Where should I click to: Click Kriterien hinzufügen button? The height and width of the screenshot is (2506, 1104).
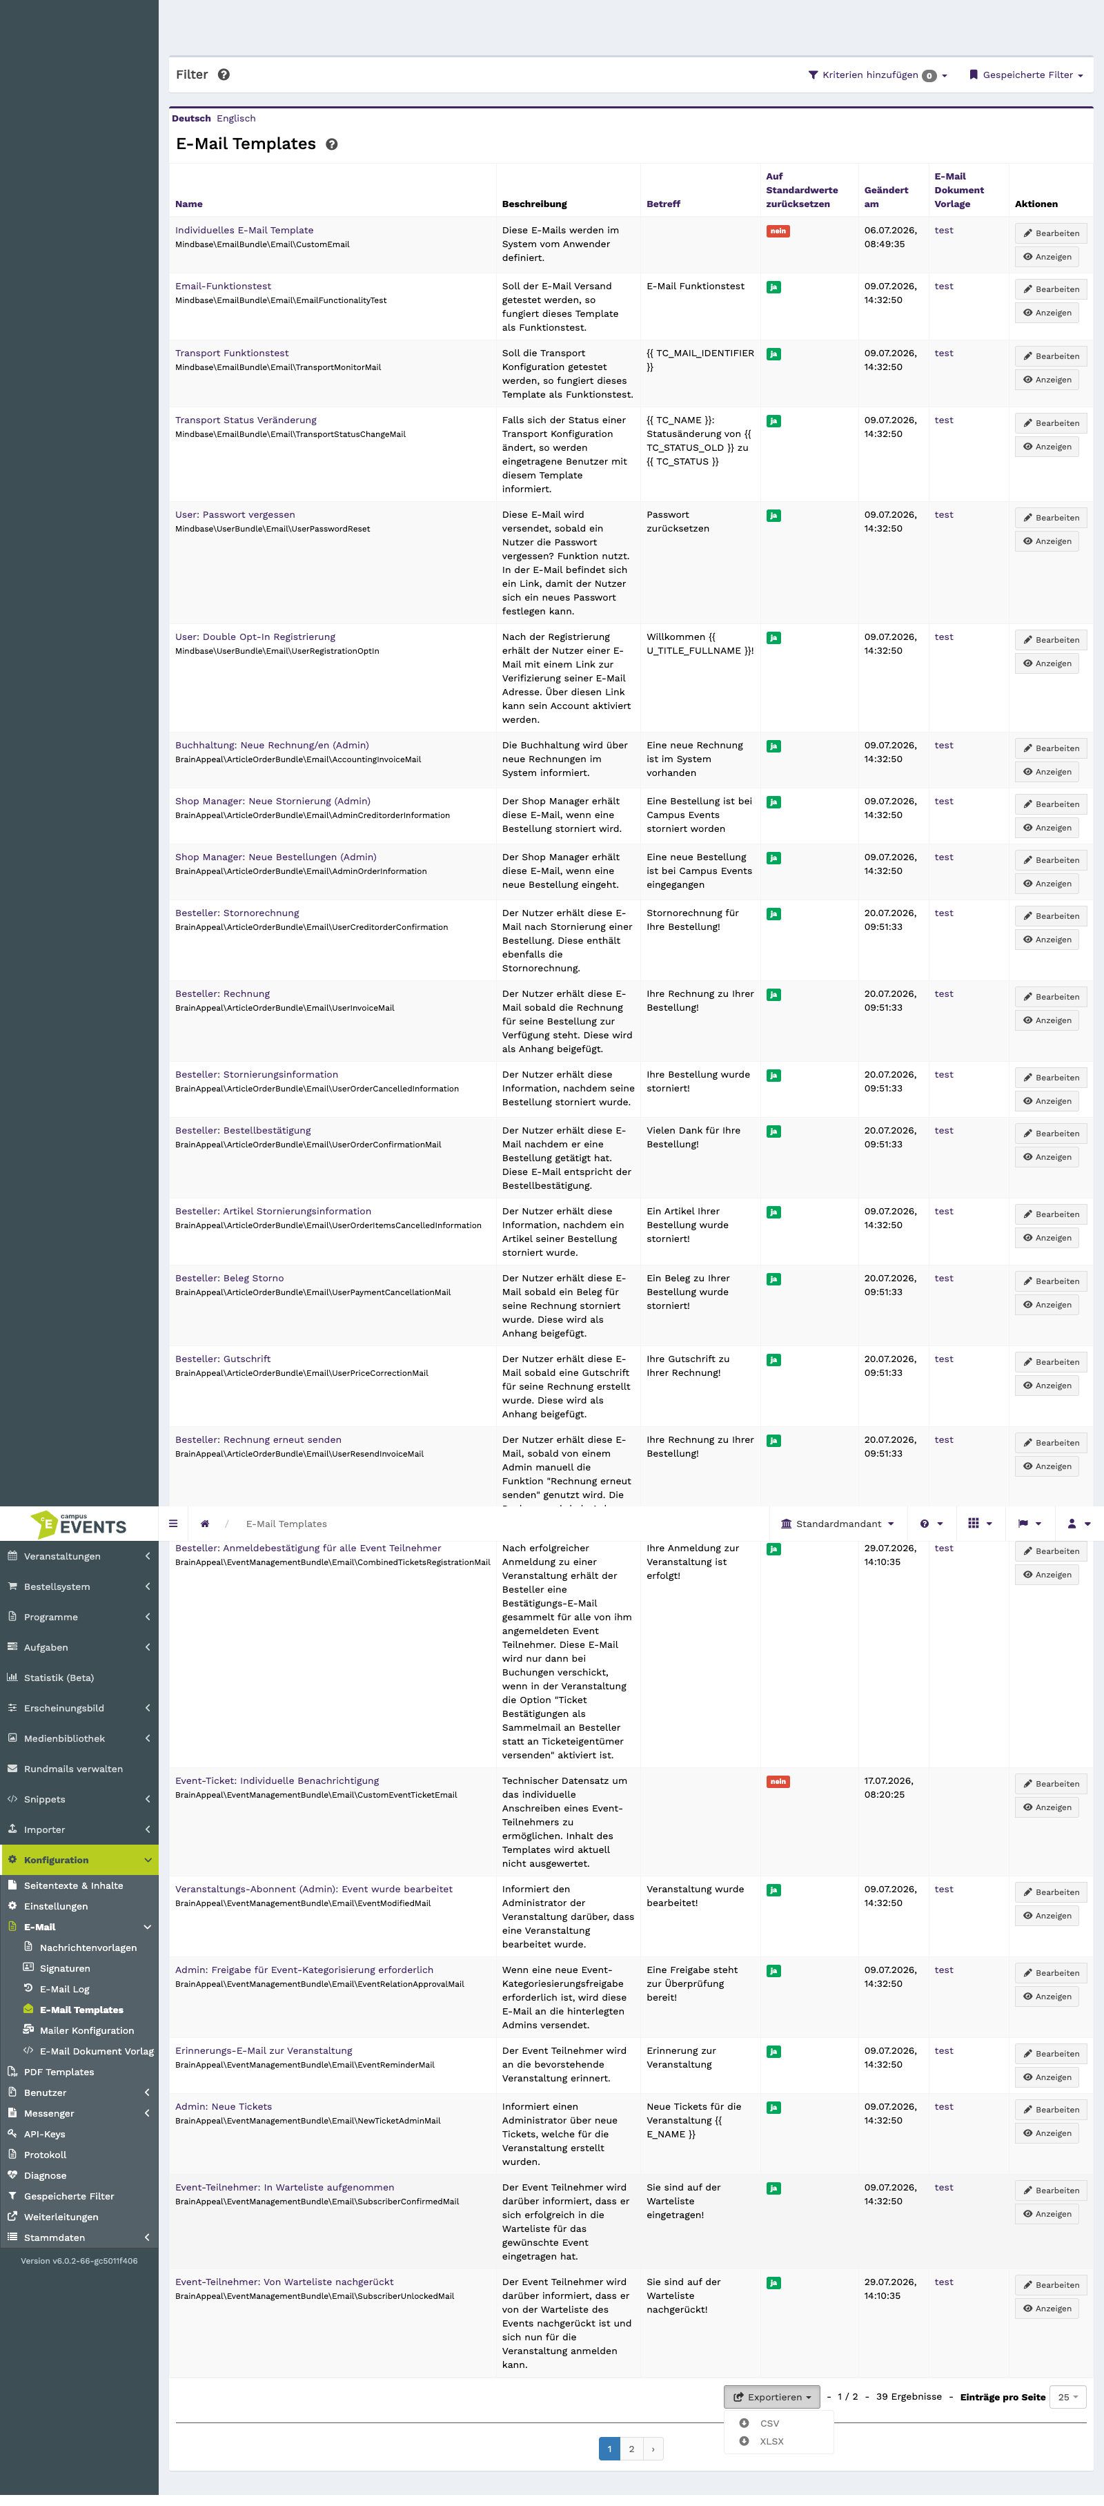click(878, 75)
